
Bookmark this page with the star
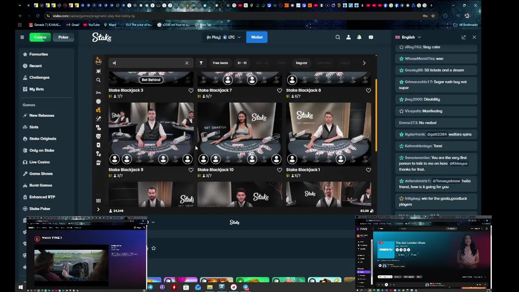433,16
